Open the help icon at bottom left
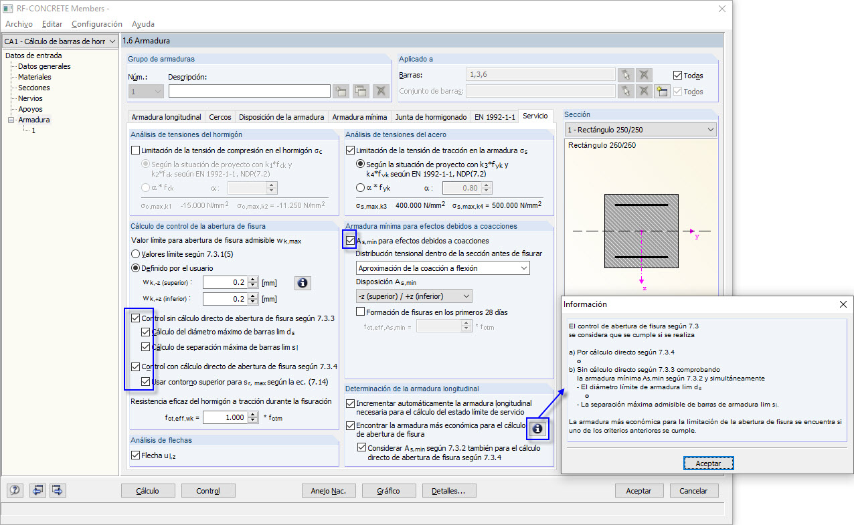The height and width of the screenshot is (525, 854). (x=15, y=490)
